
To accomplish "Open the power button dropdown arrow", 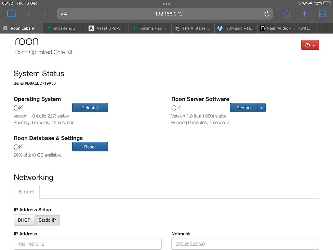I will [x=314, y=45].
